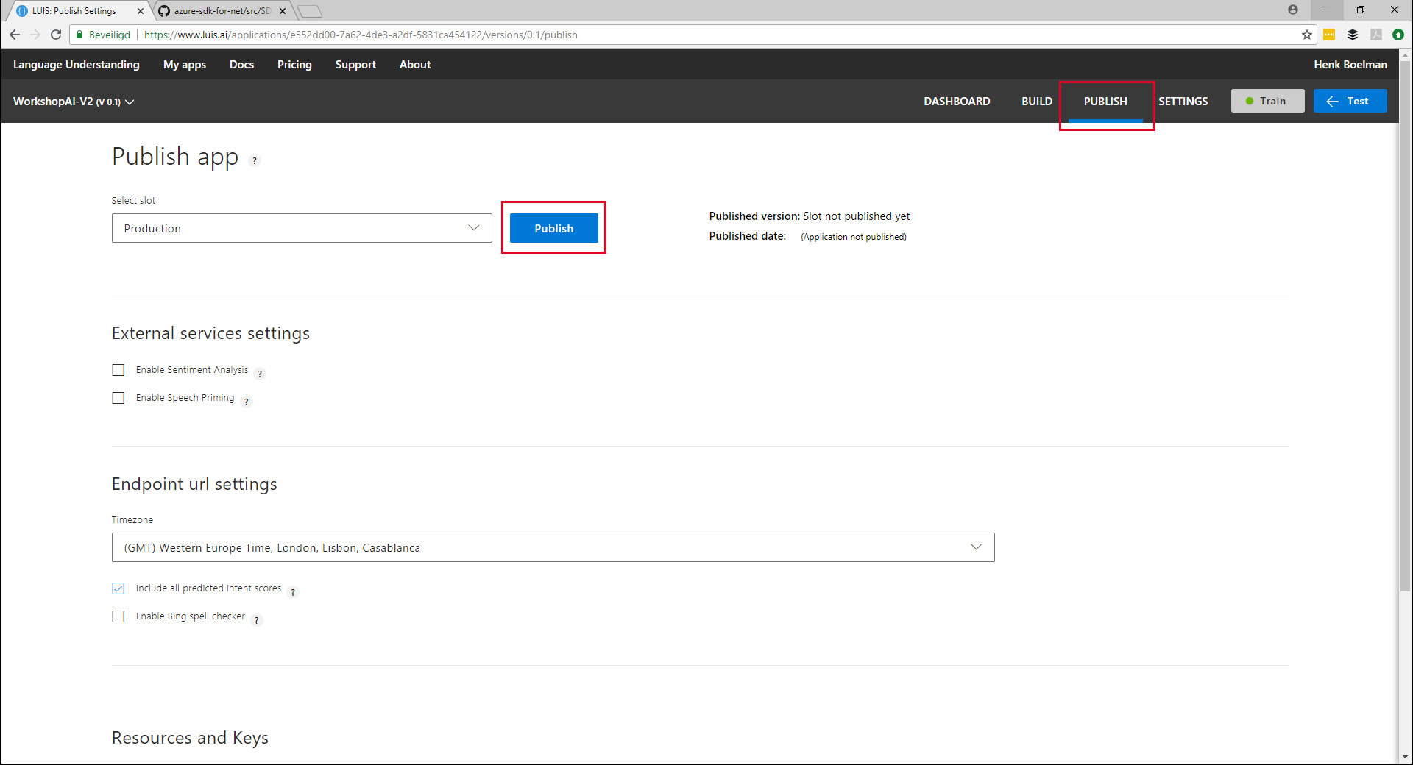Open the green circle extension icon

click(1398, 35)
